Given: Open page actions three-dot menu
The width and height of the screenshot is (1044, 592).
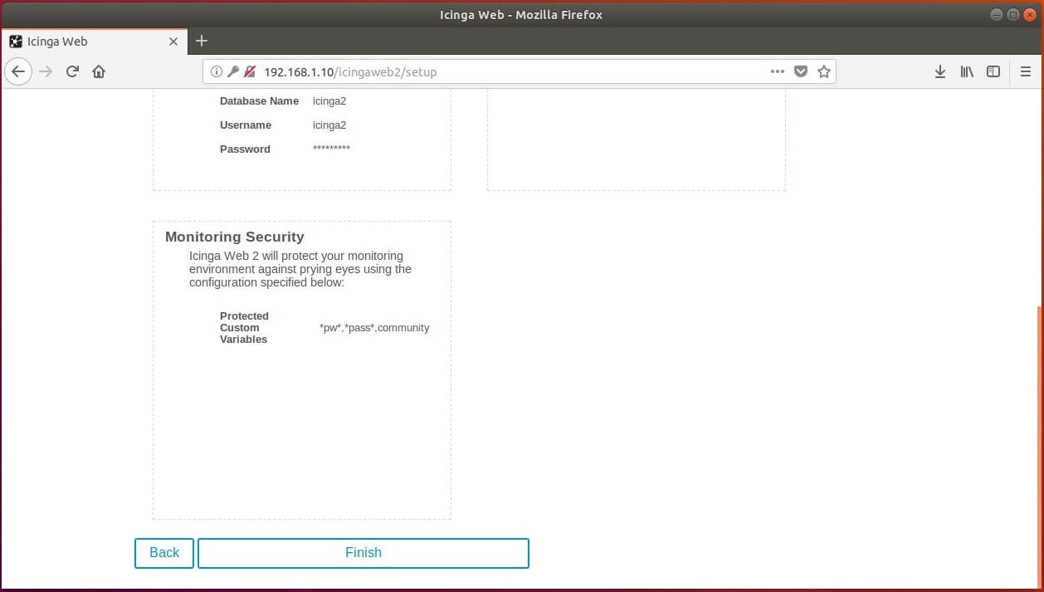Looking at the screenshot, I should pyautogui.click(x=778, y=71).
